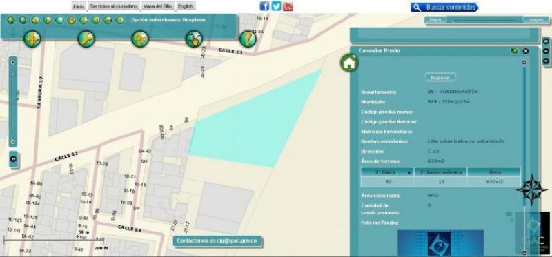Click the Buscar contenidos search button
552x257 pixels.
[444, 7]
